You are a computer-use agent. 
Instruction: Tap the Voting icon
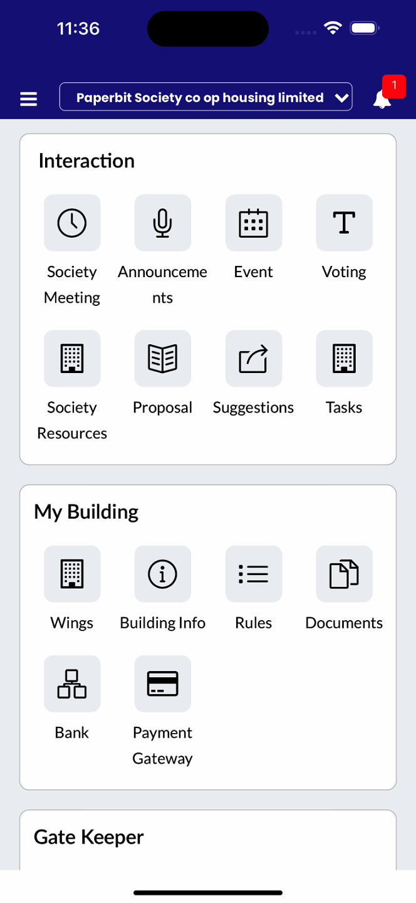[343, 223]
